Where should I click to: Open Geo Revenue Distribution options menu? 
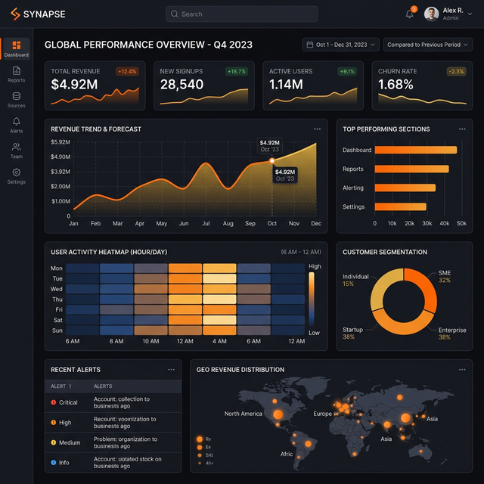(462, 370)
